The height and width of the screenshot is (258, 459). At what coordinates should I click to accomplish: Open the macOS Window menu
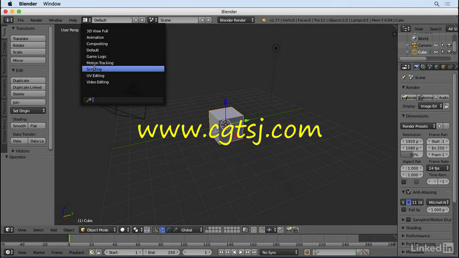pos(52,4)
